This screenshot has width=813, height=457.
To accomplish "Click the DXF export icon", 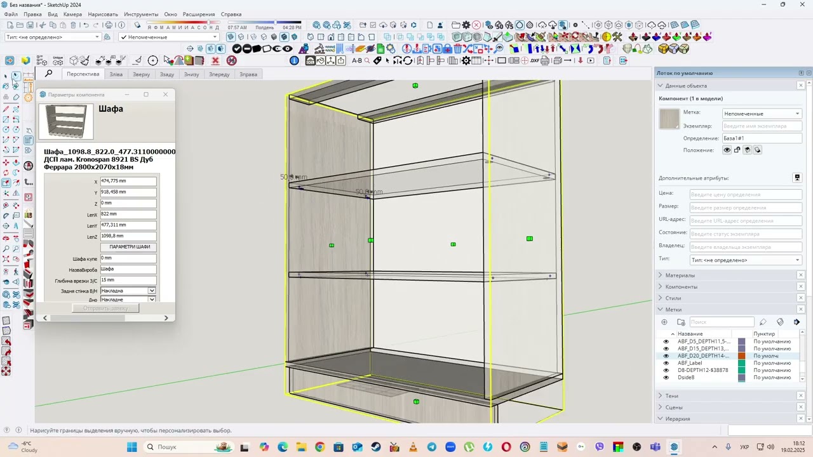I will pyautogui.click(x=535, y=60).
